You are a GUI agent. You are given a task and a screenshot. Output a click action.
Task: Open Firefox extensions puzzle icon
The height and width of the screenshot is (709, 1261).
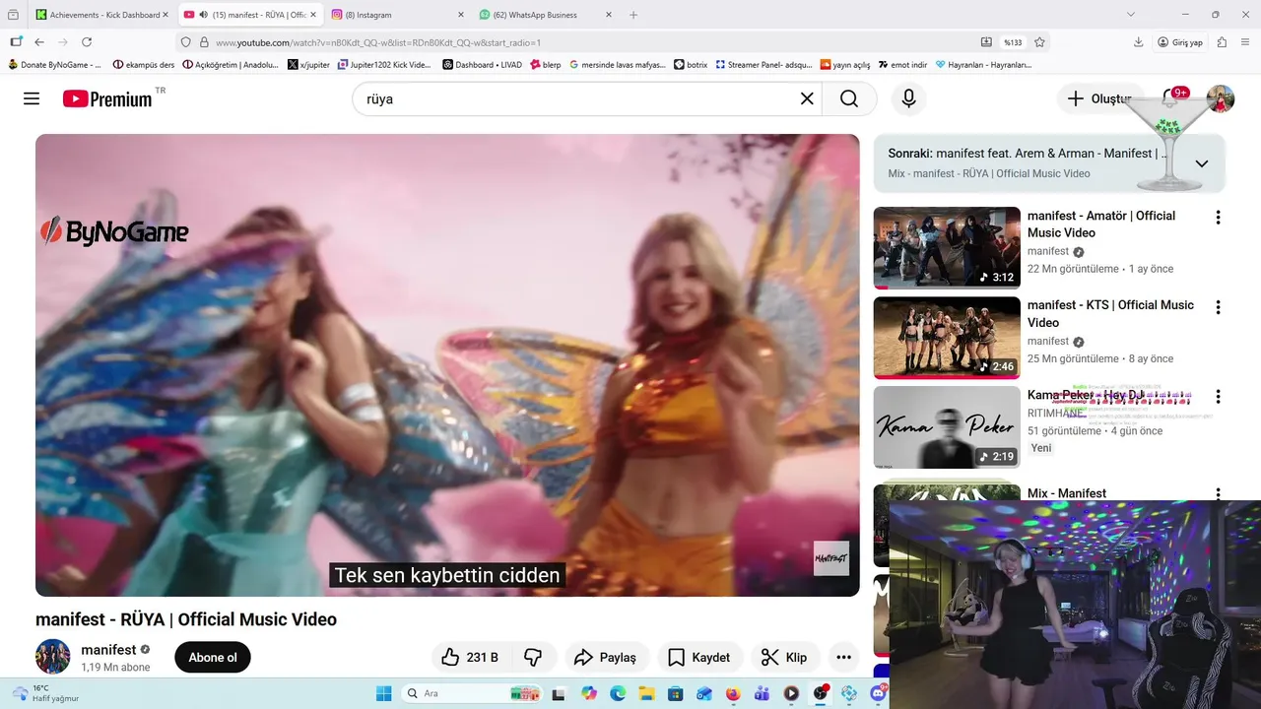pyautogui.click(x=1222, y=42)
